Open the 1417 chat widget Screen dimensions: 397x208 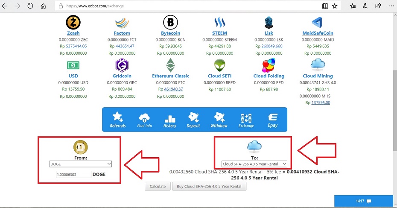[364, 201]
